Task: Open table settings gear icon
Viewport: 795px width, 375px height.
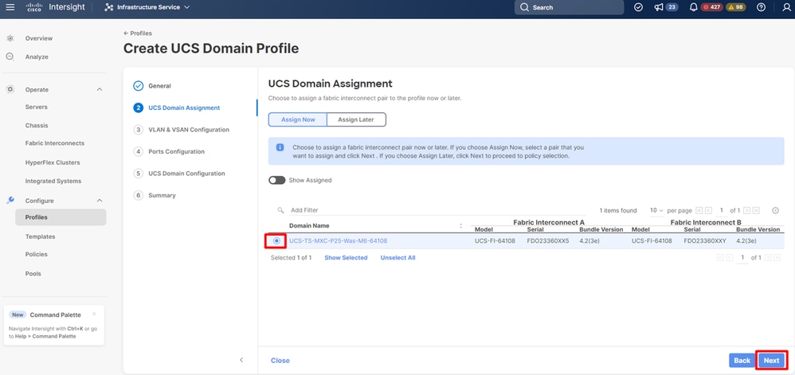Action: [775, 210]
